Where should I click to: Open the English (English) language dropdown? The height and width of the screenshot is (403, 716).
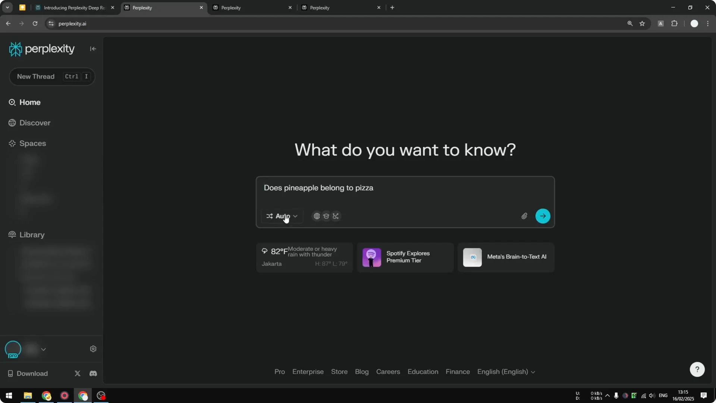click(506, 372)
